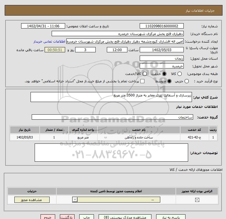
Task: Click پاسخ به نیاز button
Action: click(x=171, y=217)
